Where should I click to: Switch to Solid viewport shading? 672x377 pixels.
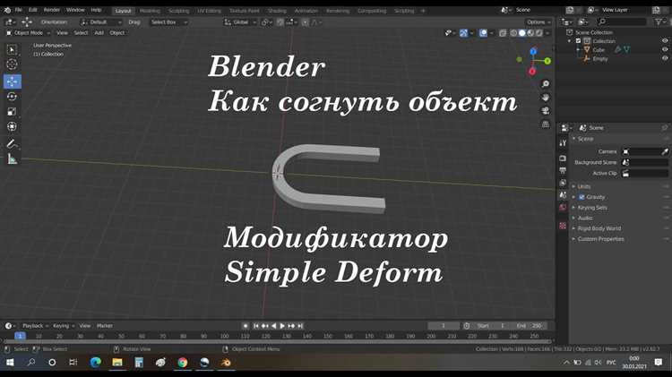click(x=522, y=33)
